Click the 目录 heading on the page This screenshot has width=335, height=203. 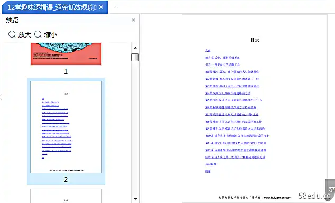point(255,40)
